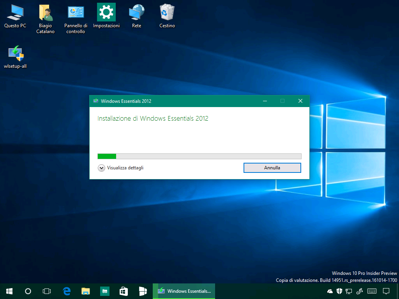This screenshot has height=299, width=399.
Task: Open the Action Center notification icon
Action: pos(386,291)
